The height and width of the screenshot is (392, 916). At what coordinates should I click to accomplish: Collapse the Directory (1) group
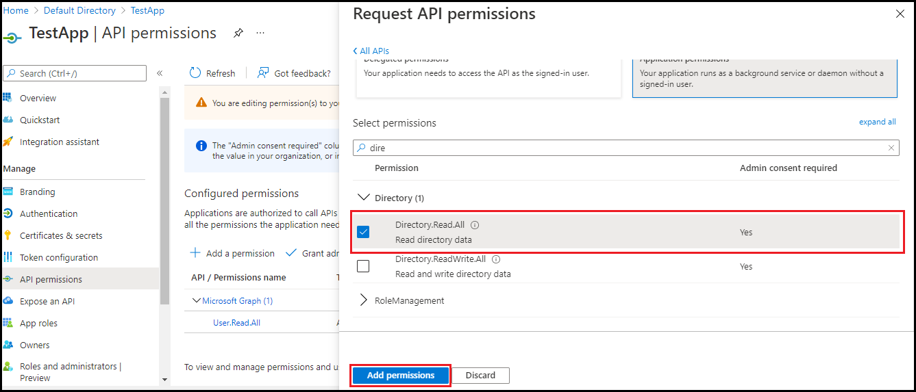(363, 198)
